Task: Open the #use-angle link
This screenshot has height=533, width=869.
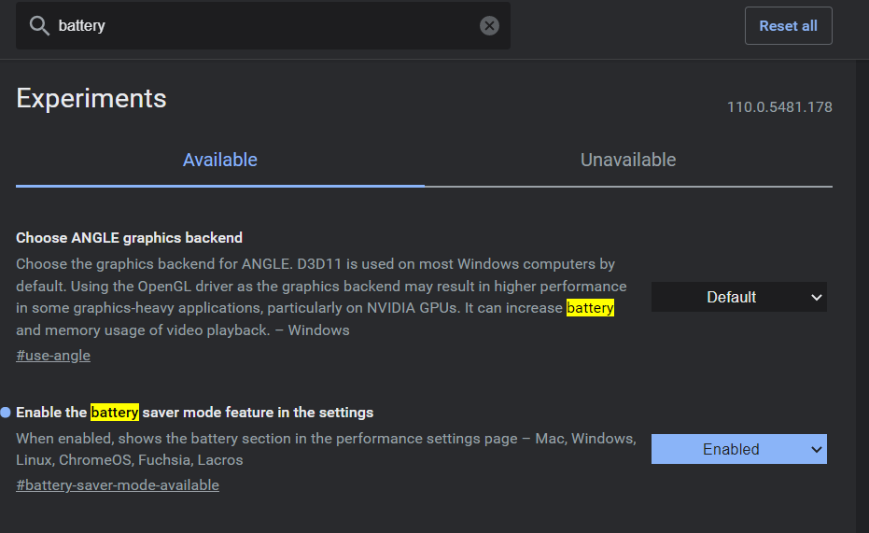Action: 53,355
